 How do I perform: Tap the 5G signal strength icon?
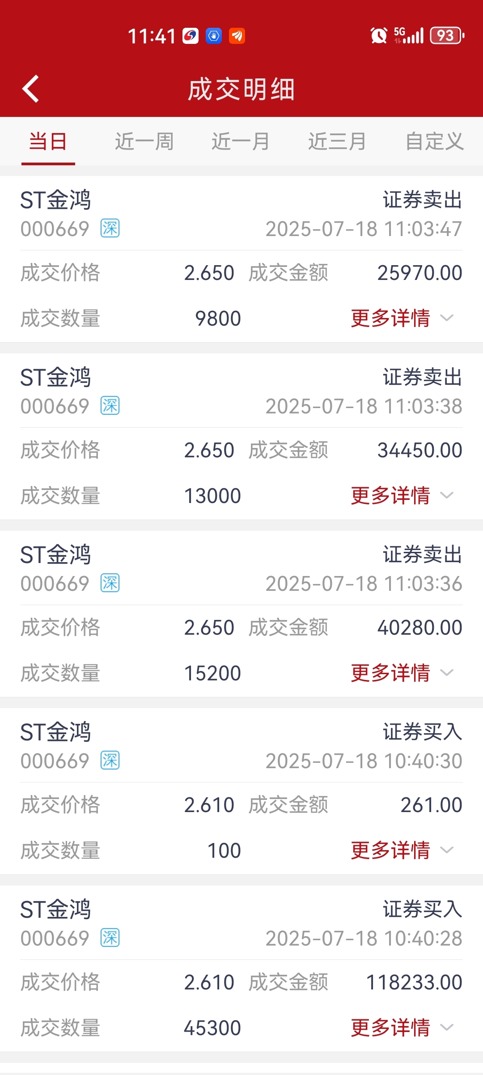point(408,35)
